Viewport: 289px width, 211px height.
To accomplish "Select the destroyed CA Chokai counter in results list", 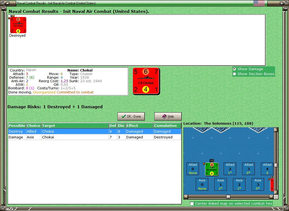I will 18,25.
